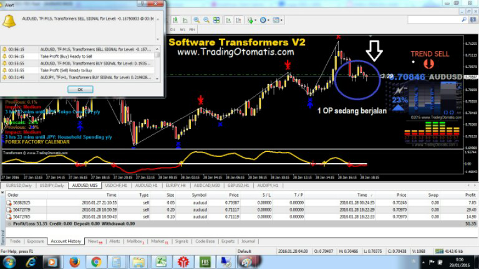Sort history by Profit column header

470,195
